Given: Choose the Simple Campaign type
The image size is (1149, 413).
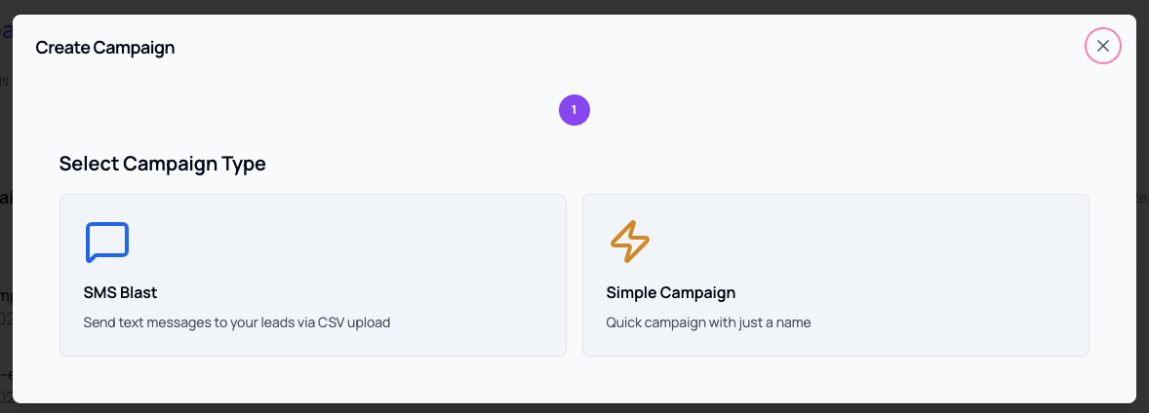Looking at the screenshot, I should pyautogui.click(x=835, y=275).
